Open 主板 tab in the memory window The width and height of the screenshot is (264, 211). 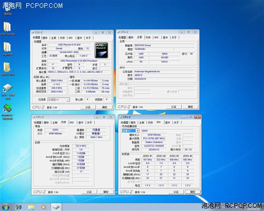[55, 122]
